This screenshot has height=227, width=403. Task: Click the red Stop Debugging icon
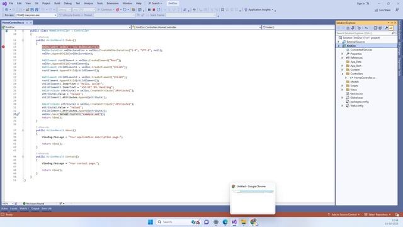coord(154,9)
